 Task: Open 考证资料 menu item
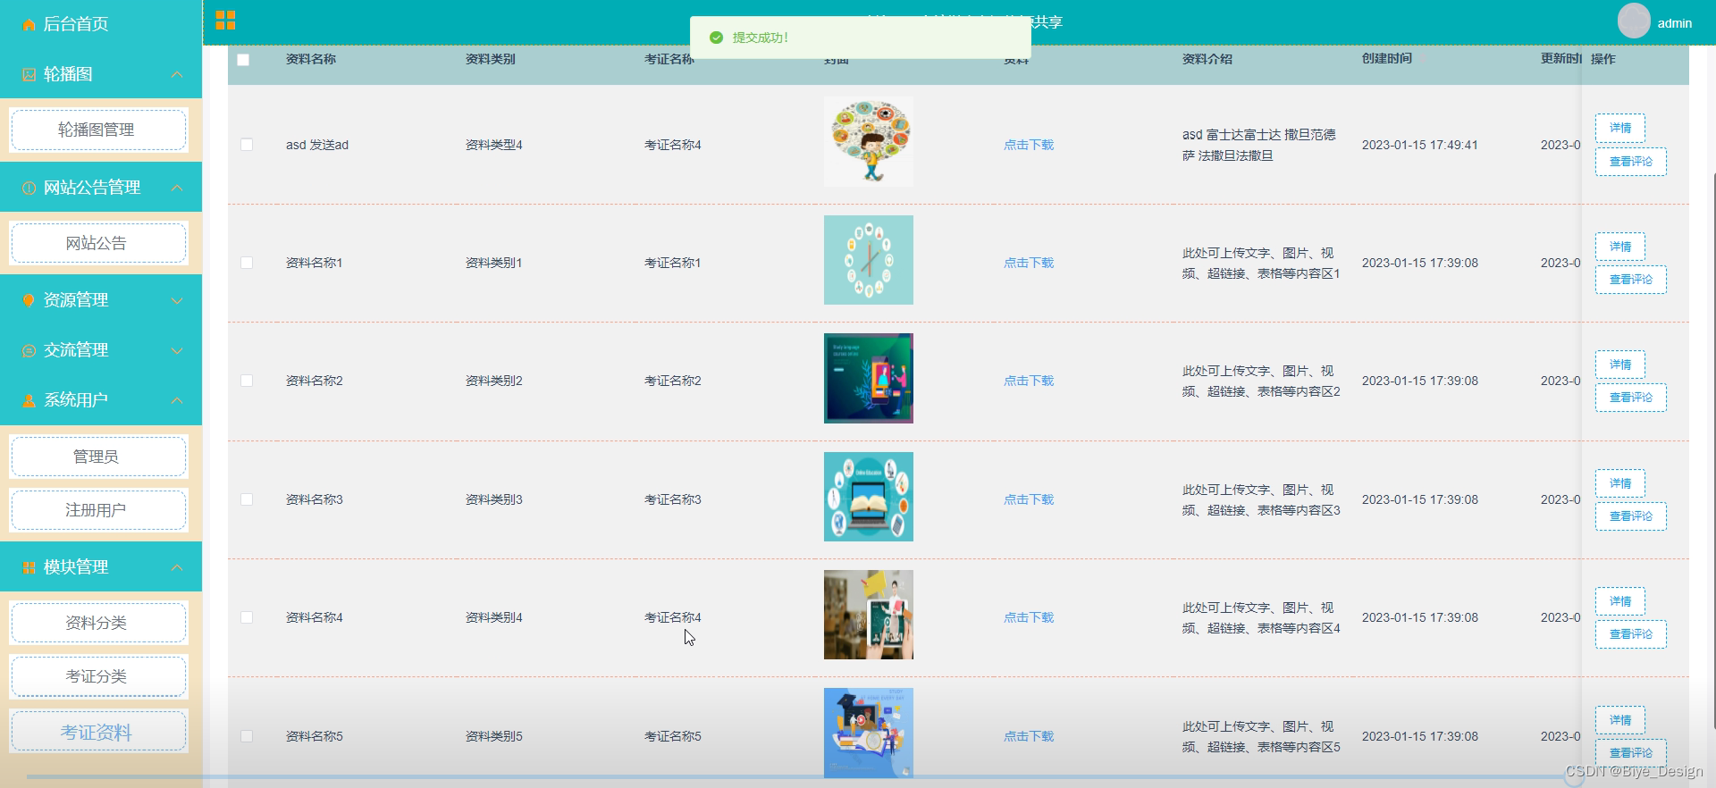click(98, 732)
